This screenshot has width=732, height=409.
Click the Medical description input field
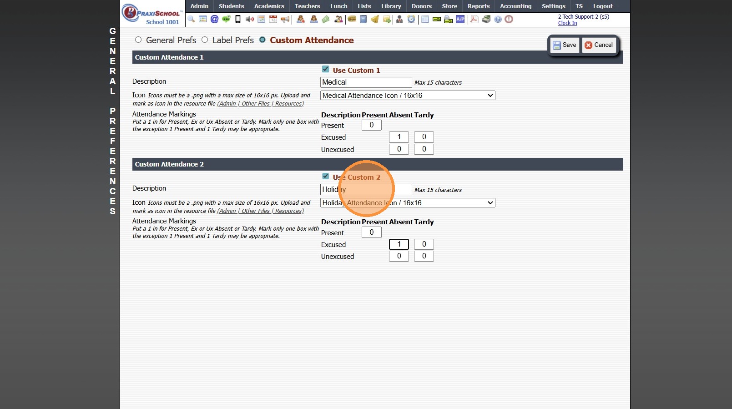pos(366,82)
